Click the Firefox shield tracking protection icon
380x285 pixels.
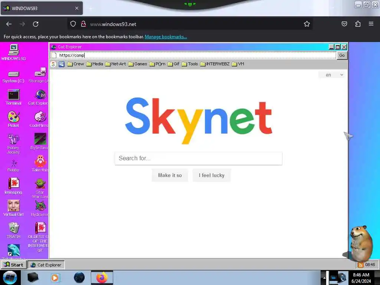click(73, 24)
